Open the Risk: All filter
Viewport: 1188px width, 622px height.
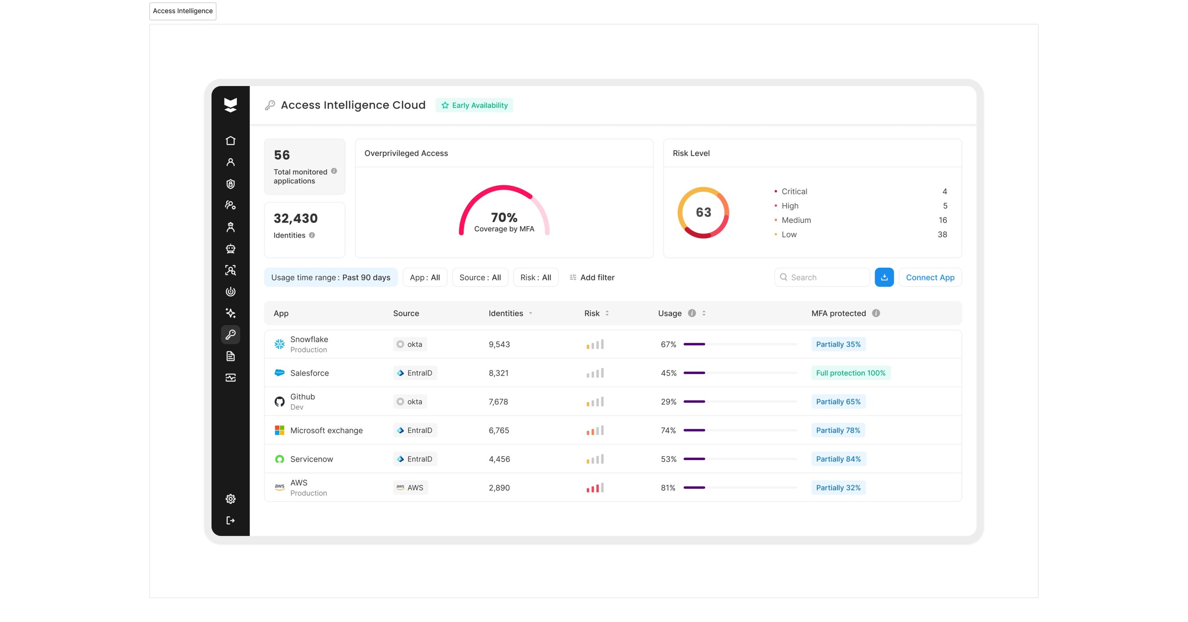[x=535, y=278]
